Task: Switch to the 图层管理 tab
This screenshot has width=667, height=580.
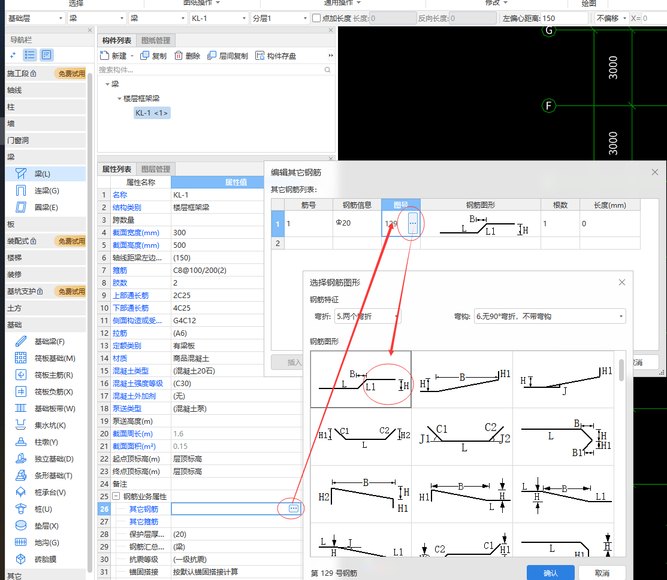Action: [156, 169]
